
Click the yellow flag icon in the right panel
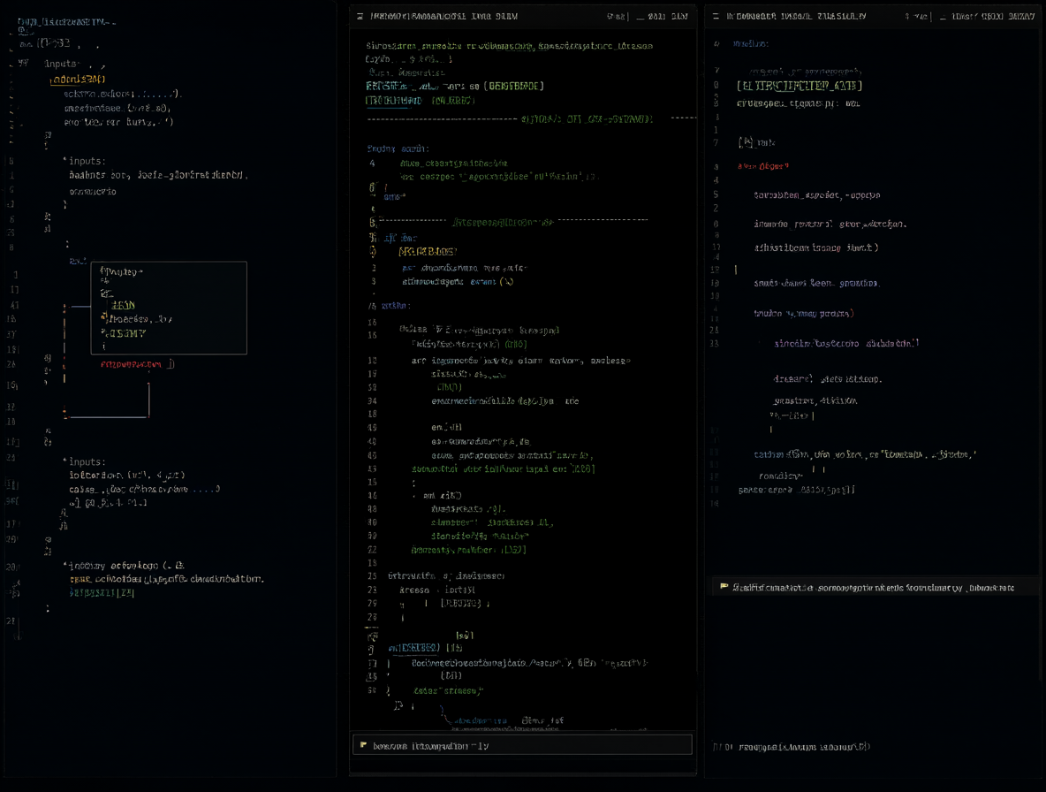pos(724,587)
